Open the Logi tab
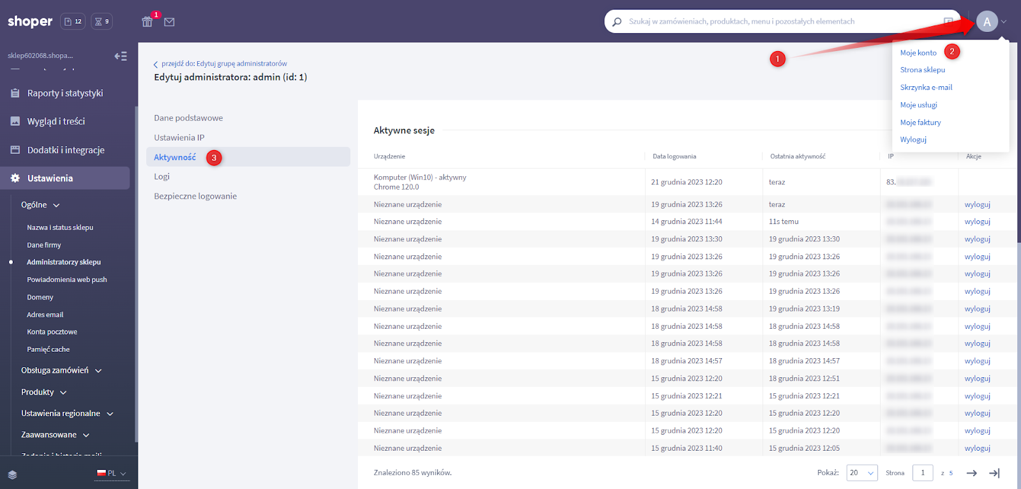Viewport: 1021px width, 489px height. click(161, 177)
